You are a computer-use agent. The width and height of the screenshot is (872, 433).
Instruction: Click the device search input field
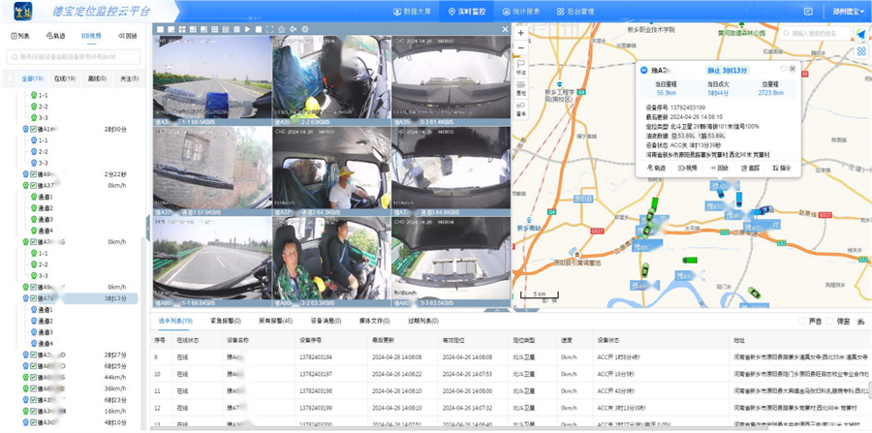click(73, 56)
